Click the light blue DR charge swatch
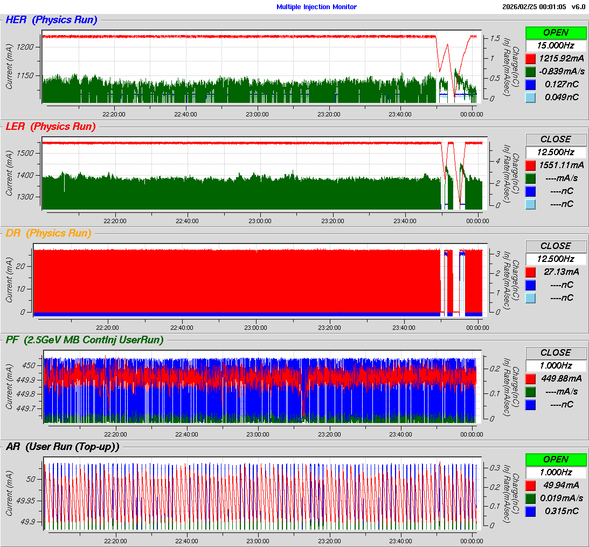589x547 pixels. pyautogui.click(x=531, y=297)
